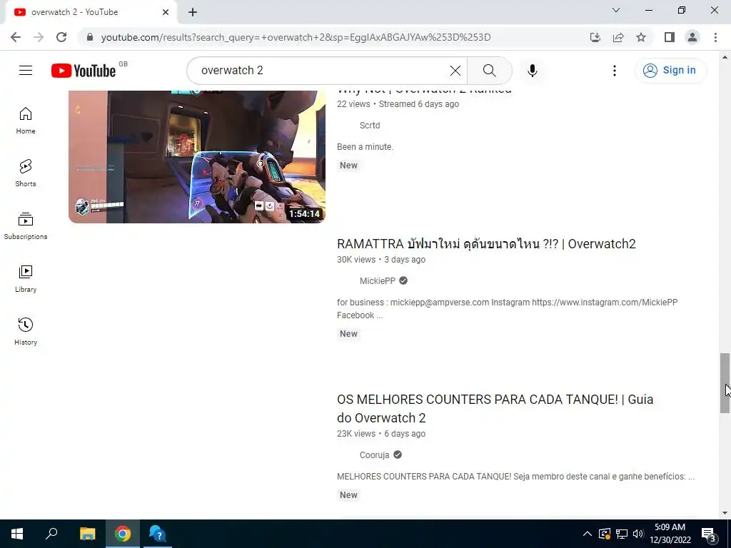This screenshot has width=731, height=548.
Task: Open File Explorer from the taskbar
Action: [x=87, y=534]
